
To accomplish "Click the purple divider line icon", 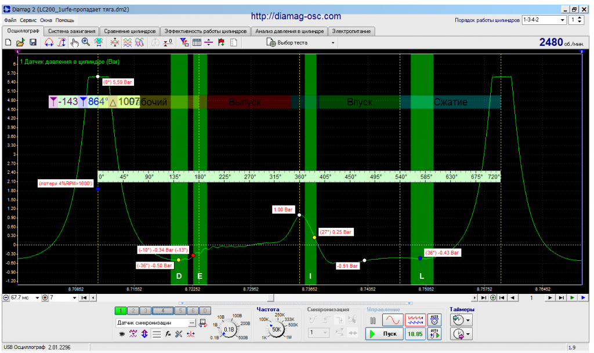I will coord(209,42).
